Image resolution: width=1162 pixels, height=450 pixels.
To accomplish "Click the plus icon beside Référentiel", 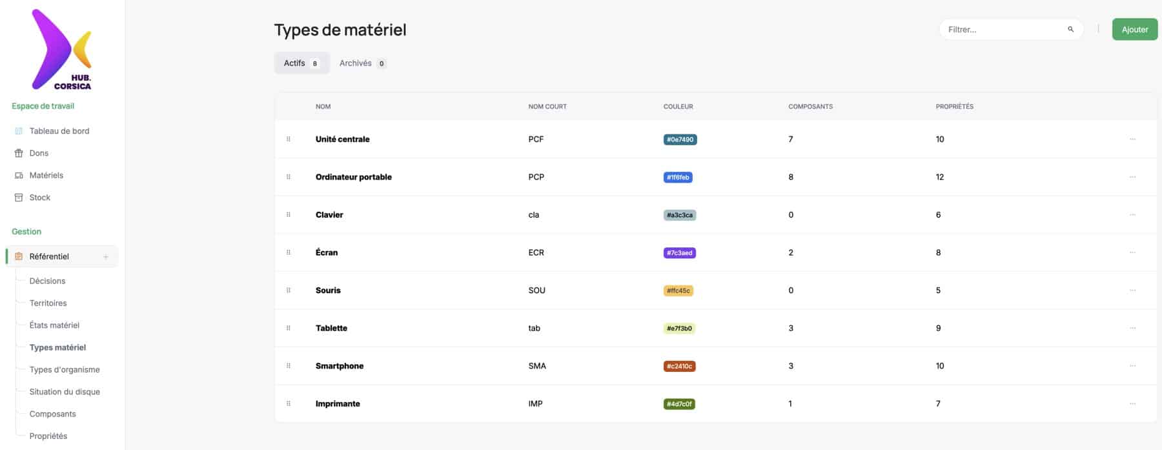I will 106,257.
